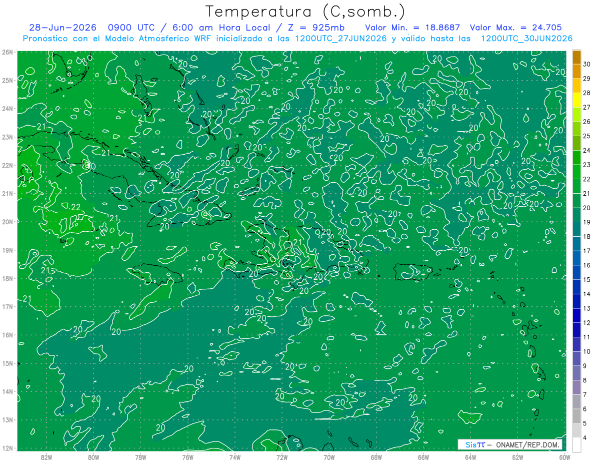The image size is (600, 464).
Task: Click the "74W" longitude label
Action: [x=234, y=457]
